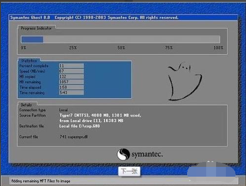Select the MB copied value field
The height and width of the screenshot is (186, 246).
click(71, 77)
